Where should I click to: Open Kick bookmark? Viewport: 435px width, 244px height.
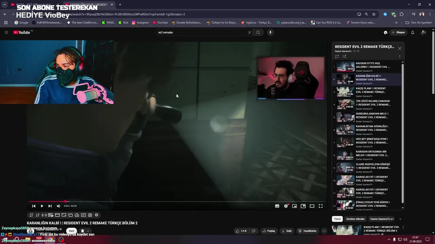(123, 23)
